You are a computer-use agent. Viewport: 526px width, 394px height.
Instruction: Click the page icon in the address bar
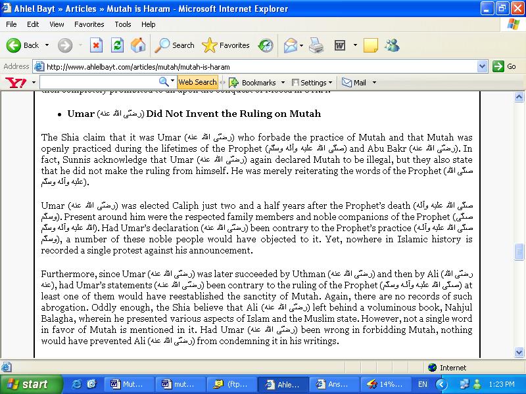39,66
